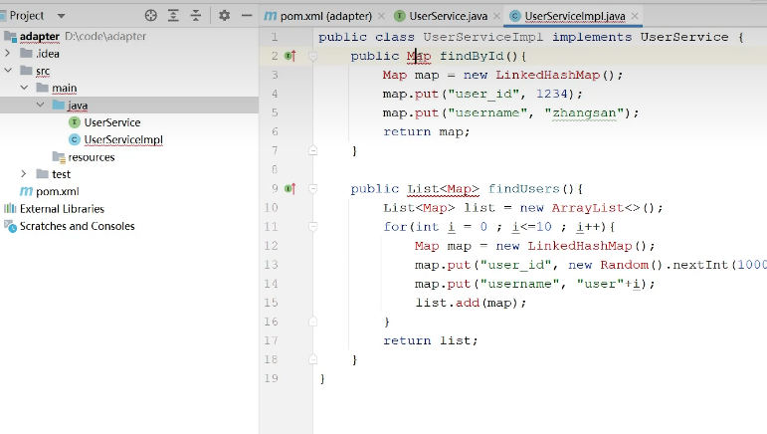767x434 pixels.
Task: Collapse the java folder node
Action: click(x=40, y=106)
